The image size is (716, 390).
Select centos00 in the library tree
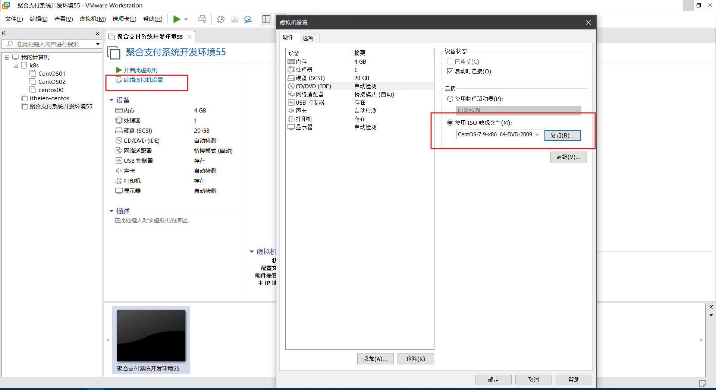click(x=51, y=90)
